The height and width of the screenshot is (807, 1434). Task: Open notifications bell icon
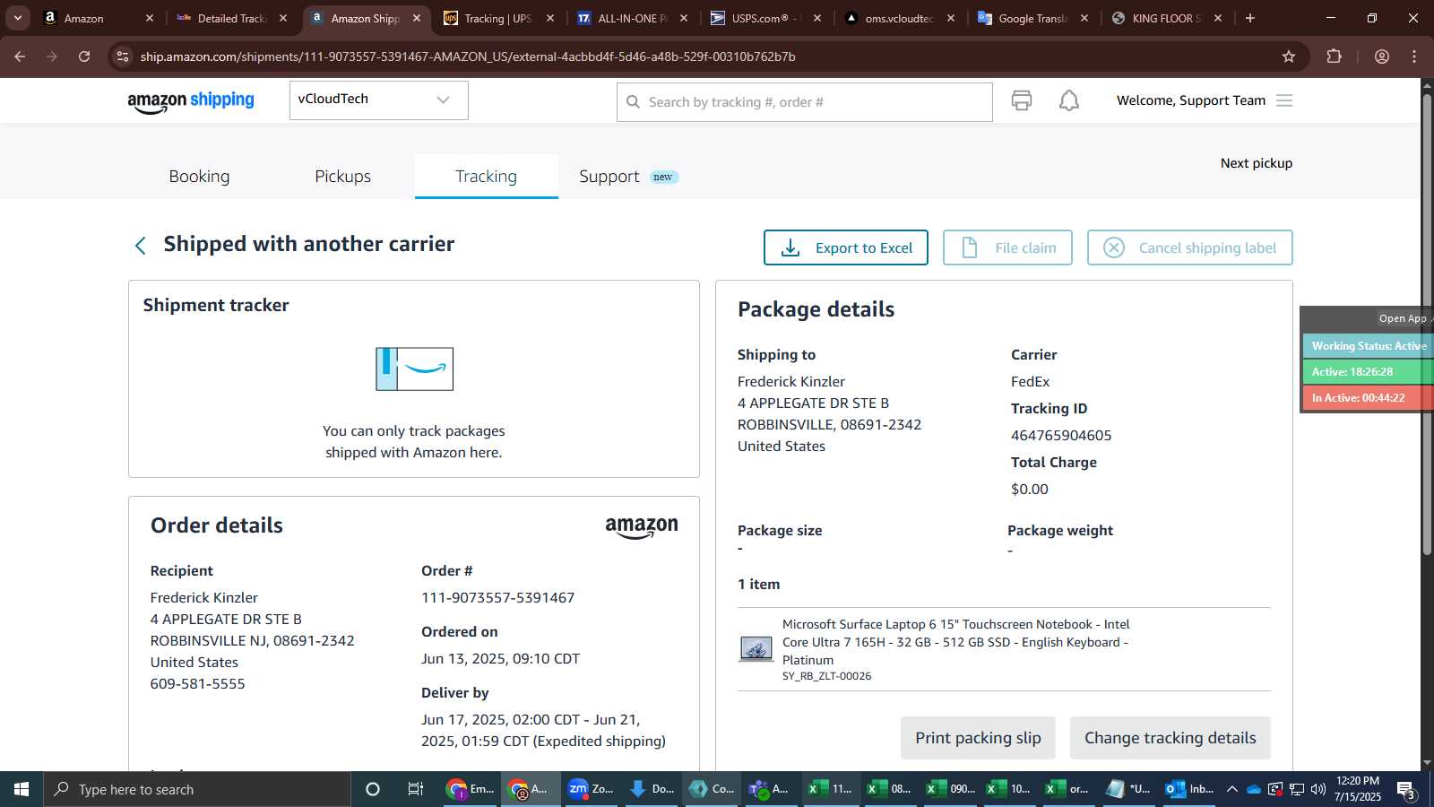coord(1069,100)
